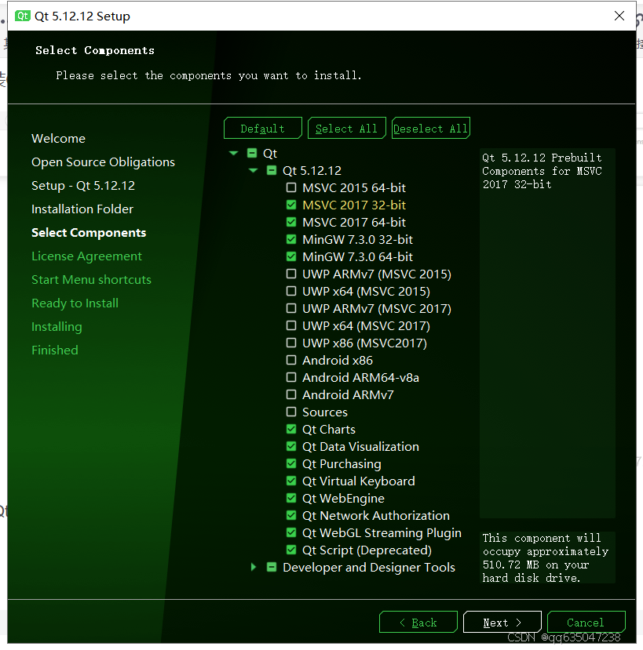Select the MinGW 7.3.0 64-bit row label
The height and width of the screenshot is (650, 643).
coord(357,256)
